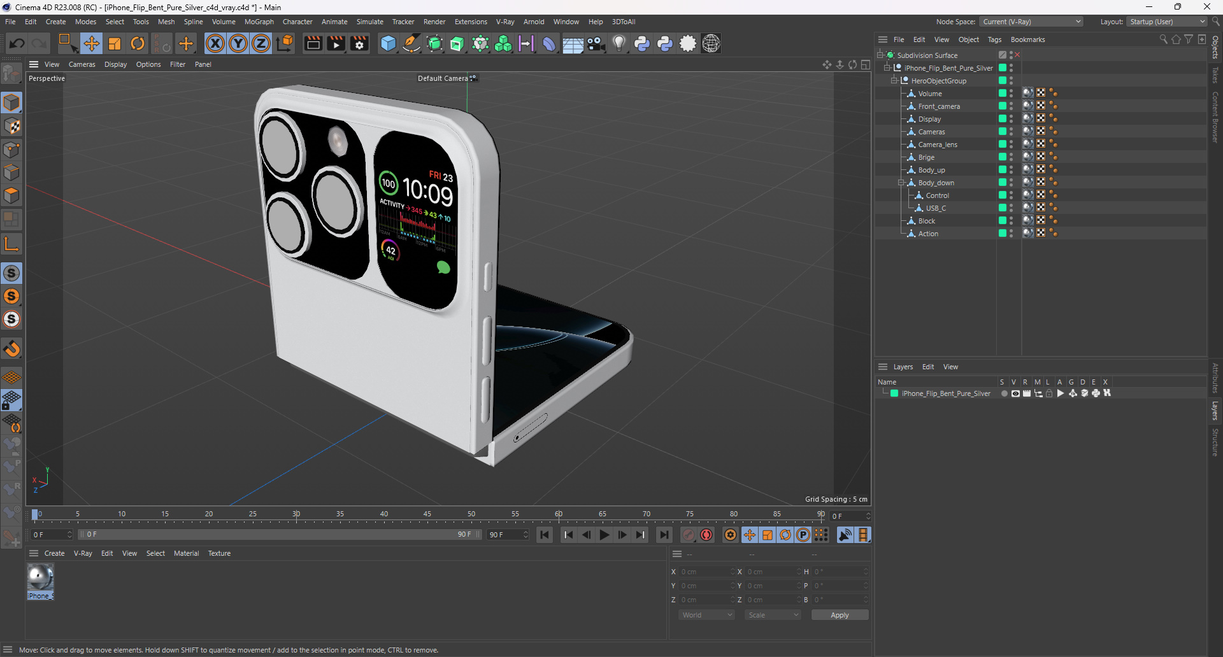The image size is (1223, 657).
Task: Open the MoGraph menu
Action: (259, 22)
